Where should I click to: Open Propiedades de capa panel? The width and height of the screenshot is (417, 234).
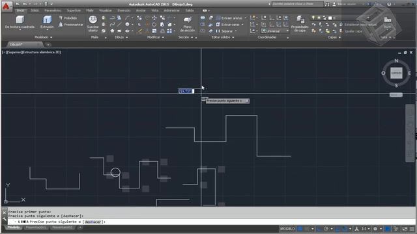point(300,24)
